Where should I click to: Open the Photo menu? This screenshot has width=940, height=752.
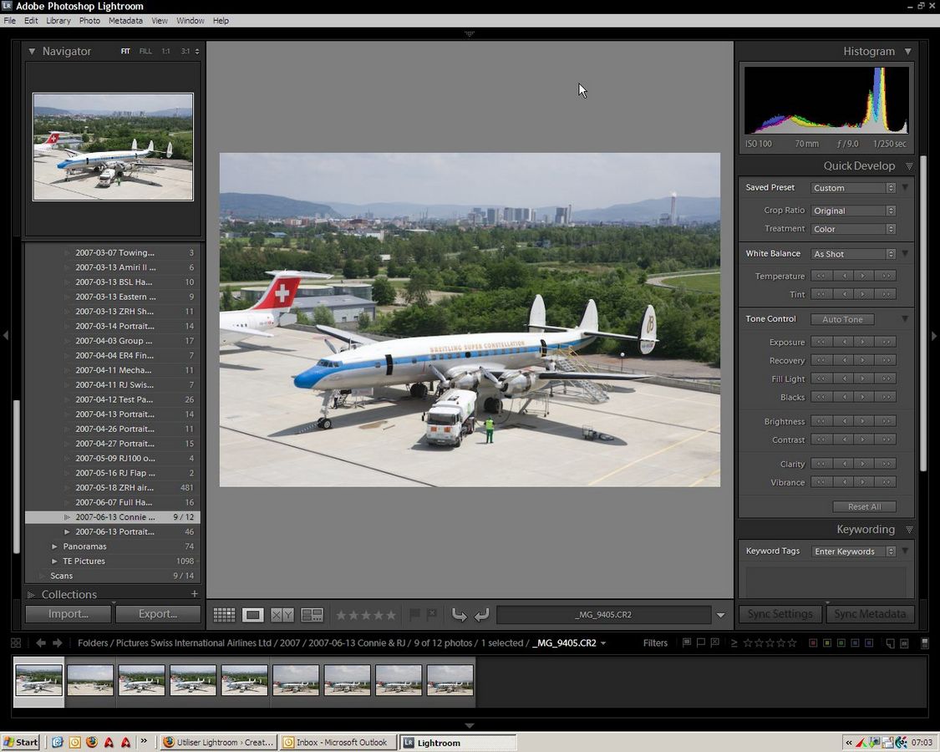point(90,20)
